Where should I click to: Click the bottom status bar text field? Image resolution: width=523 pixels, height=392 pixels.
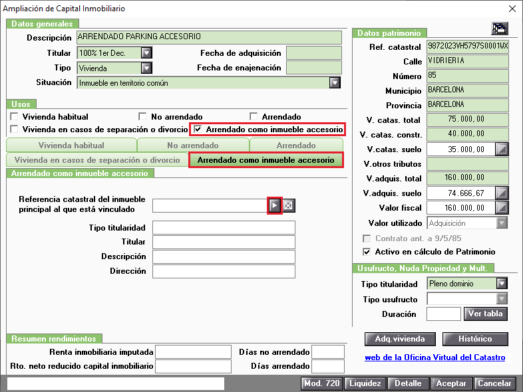coord(116,383)
